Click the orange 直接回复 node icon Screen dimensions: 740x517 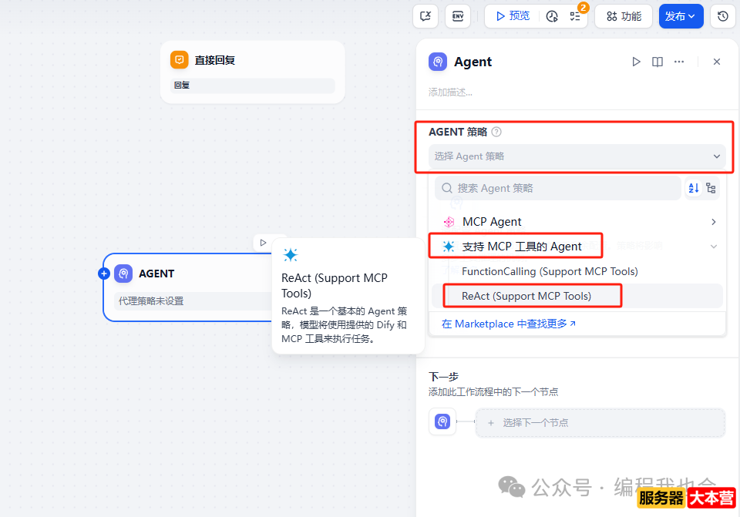coord(180,60)
